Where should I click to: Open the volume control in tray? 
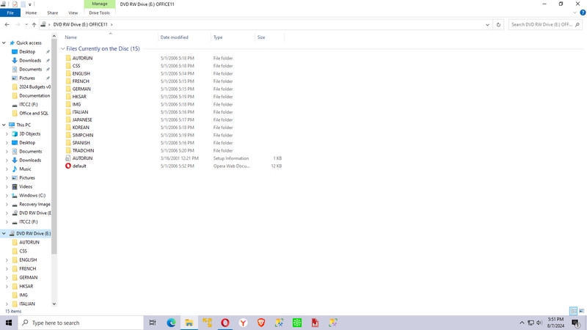(x=539, y=323)
